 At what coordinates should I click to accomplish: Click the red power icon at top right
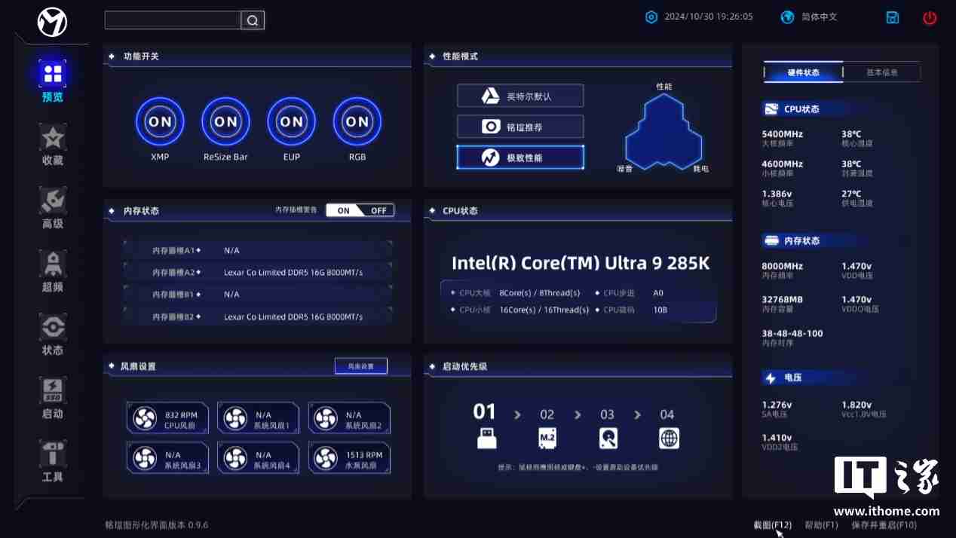(x=930, y=17)
